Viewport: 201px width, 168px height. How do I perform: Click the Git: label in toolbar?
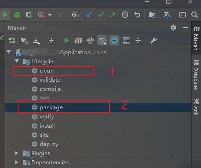point(77,15)
